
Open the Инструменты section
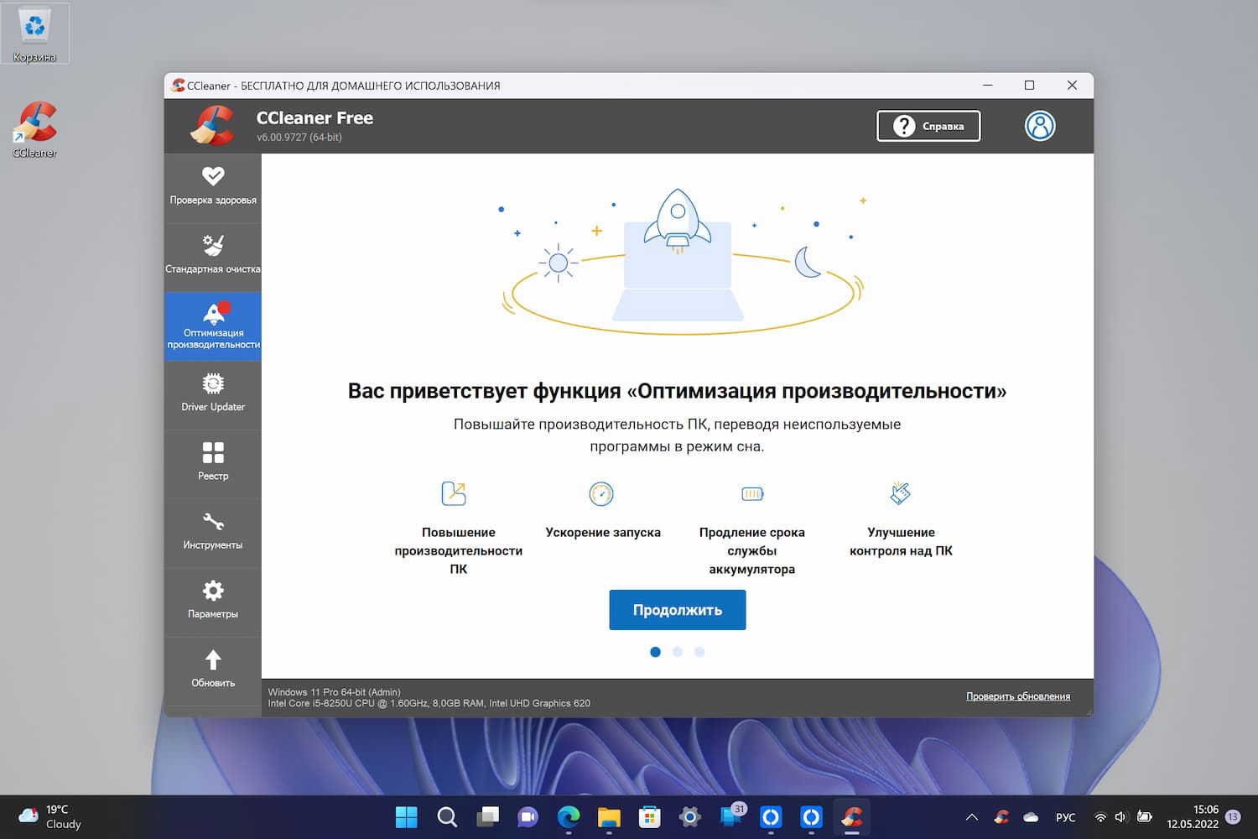coord(213,533)
